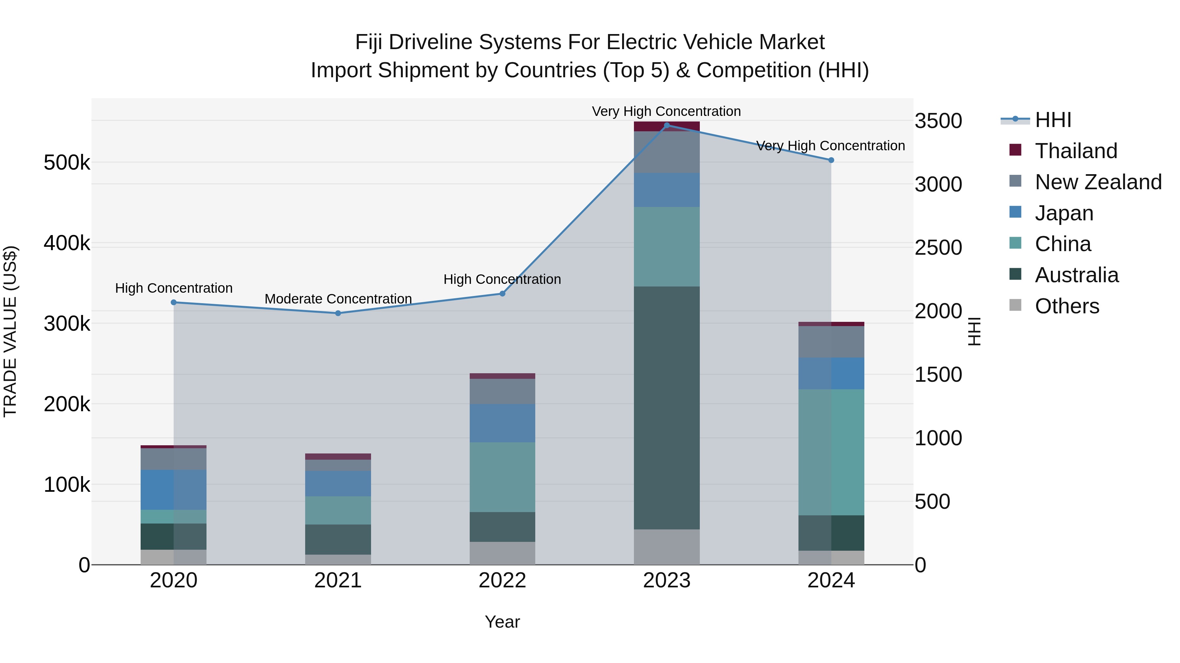
Task: Click 'Very High Concentration' label above 2024
Action: pyautogui.click(x=831, y=146)
